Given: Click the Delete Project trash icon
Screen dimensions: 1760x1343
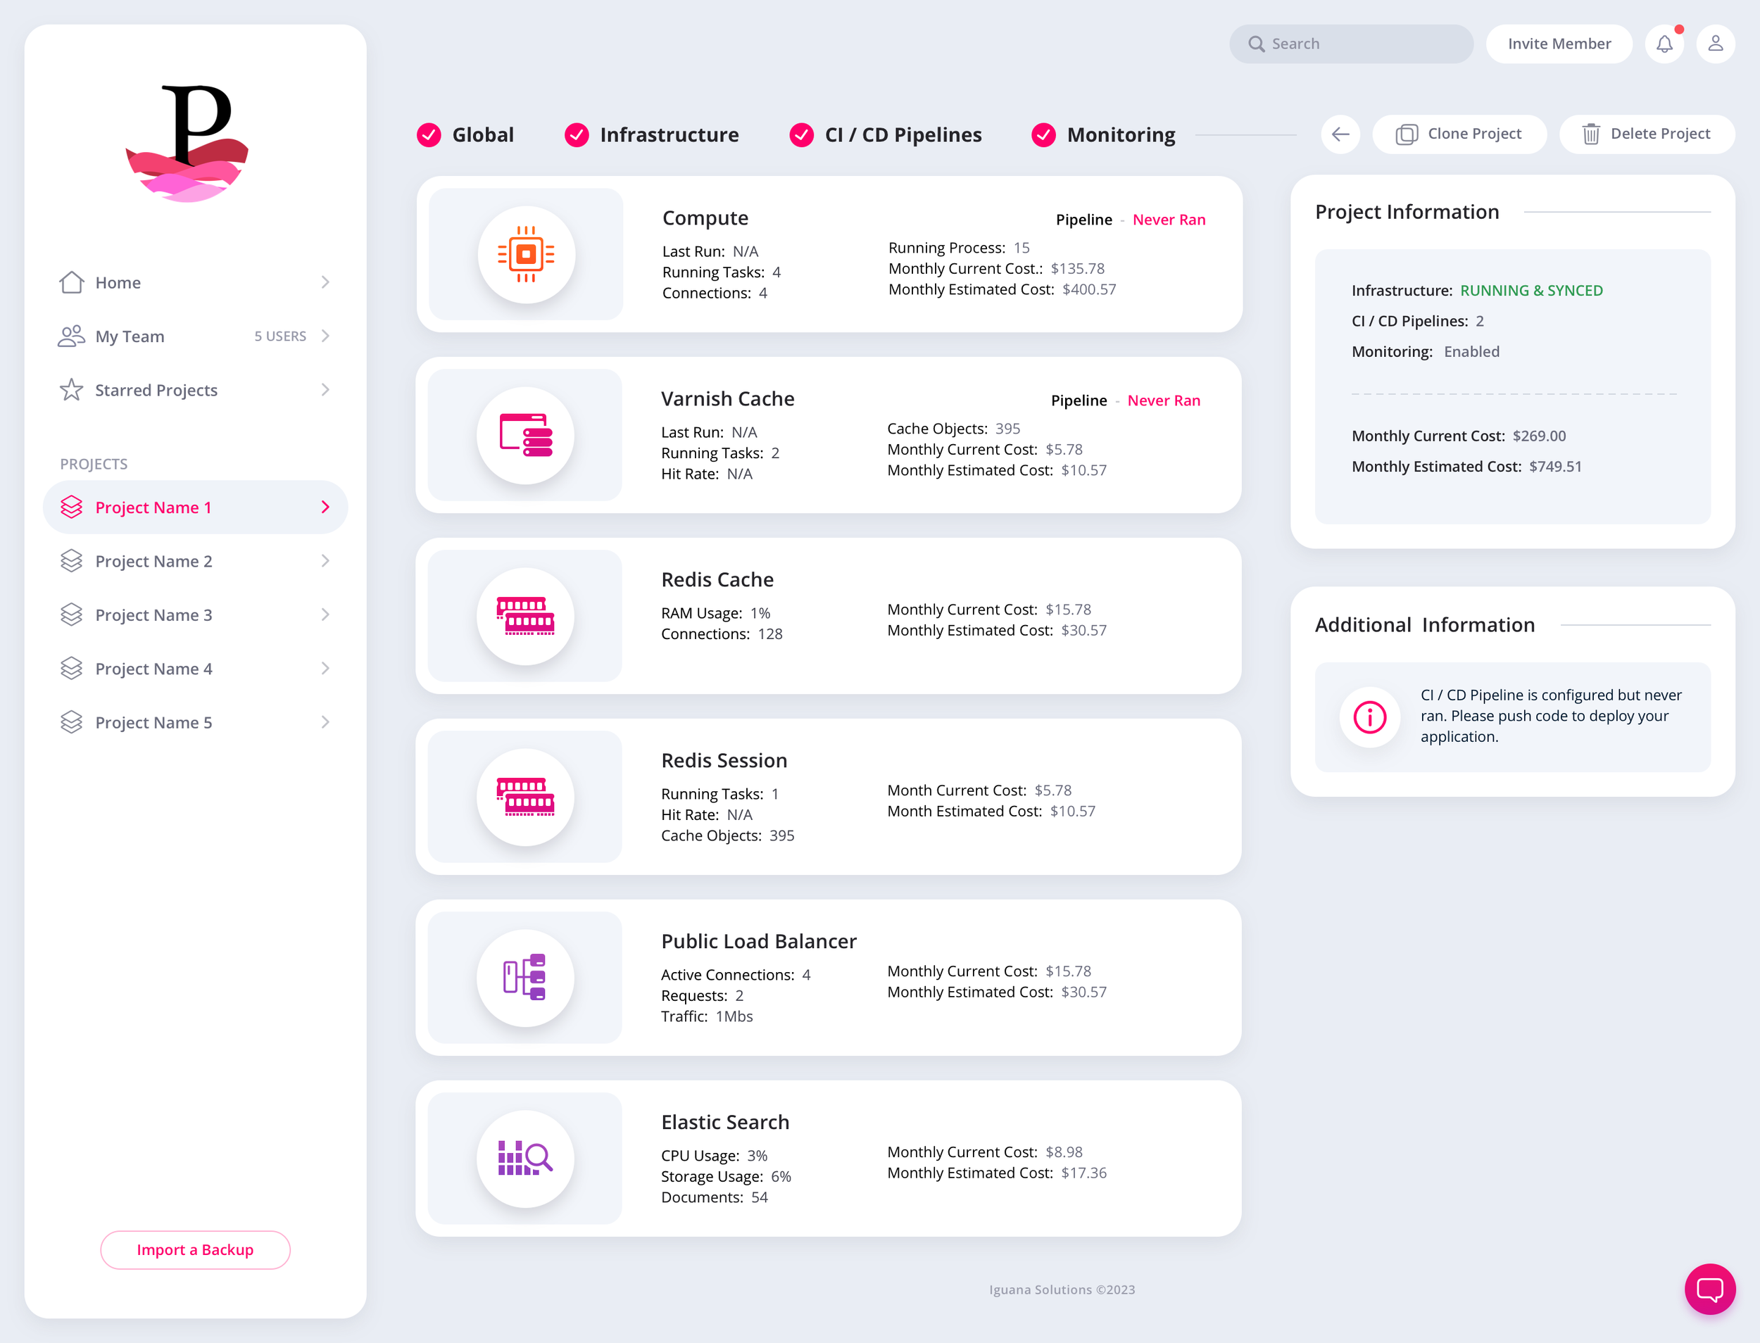Looking at the screenshot, I should (1592, 134).
